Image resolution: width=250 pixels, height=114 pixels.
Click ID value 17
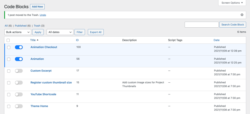(x=77, y=71)
